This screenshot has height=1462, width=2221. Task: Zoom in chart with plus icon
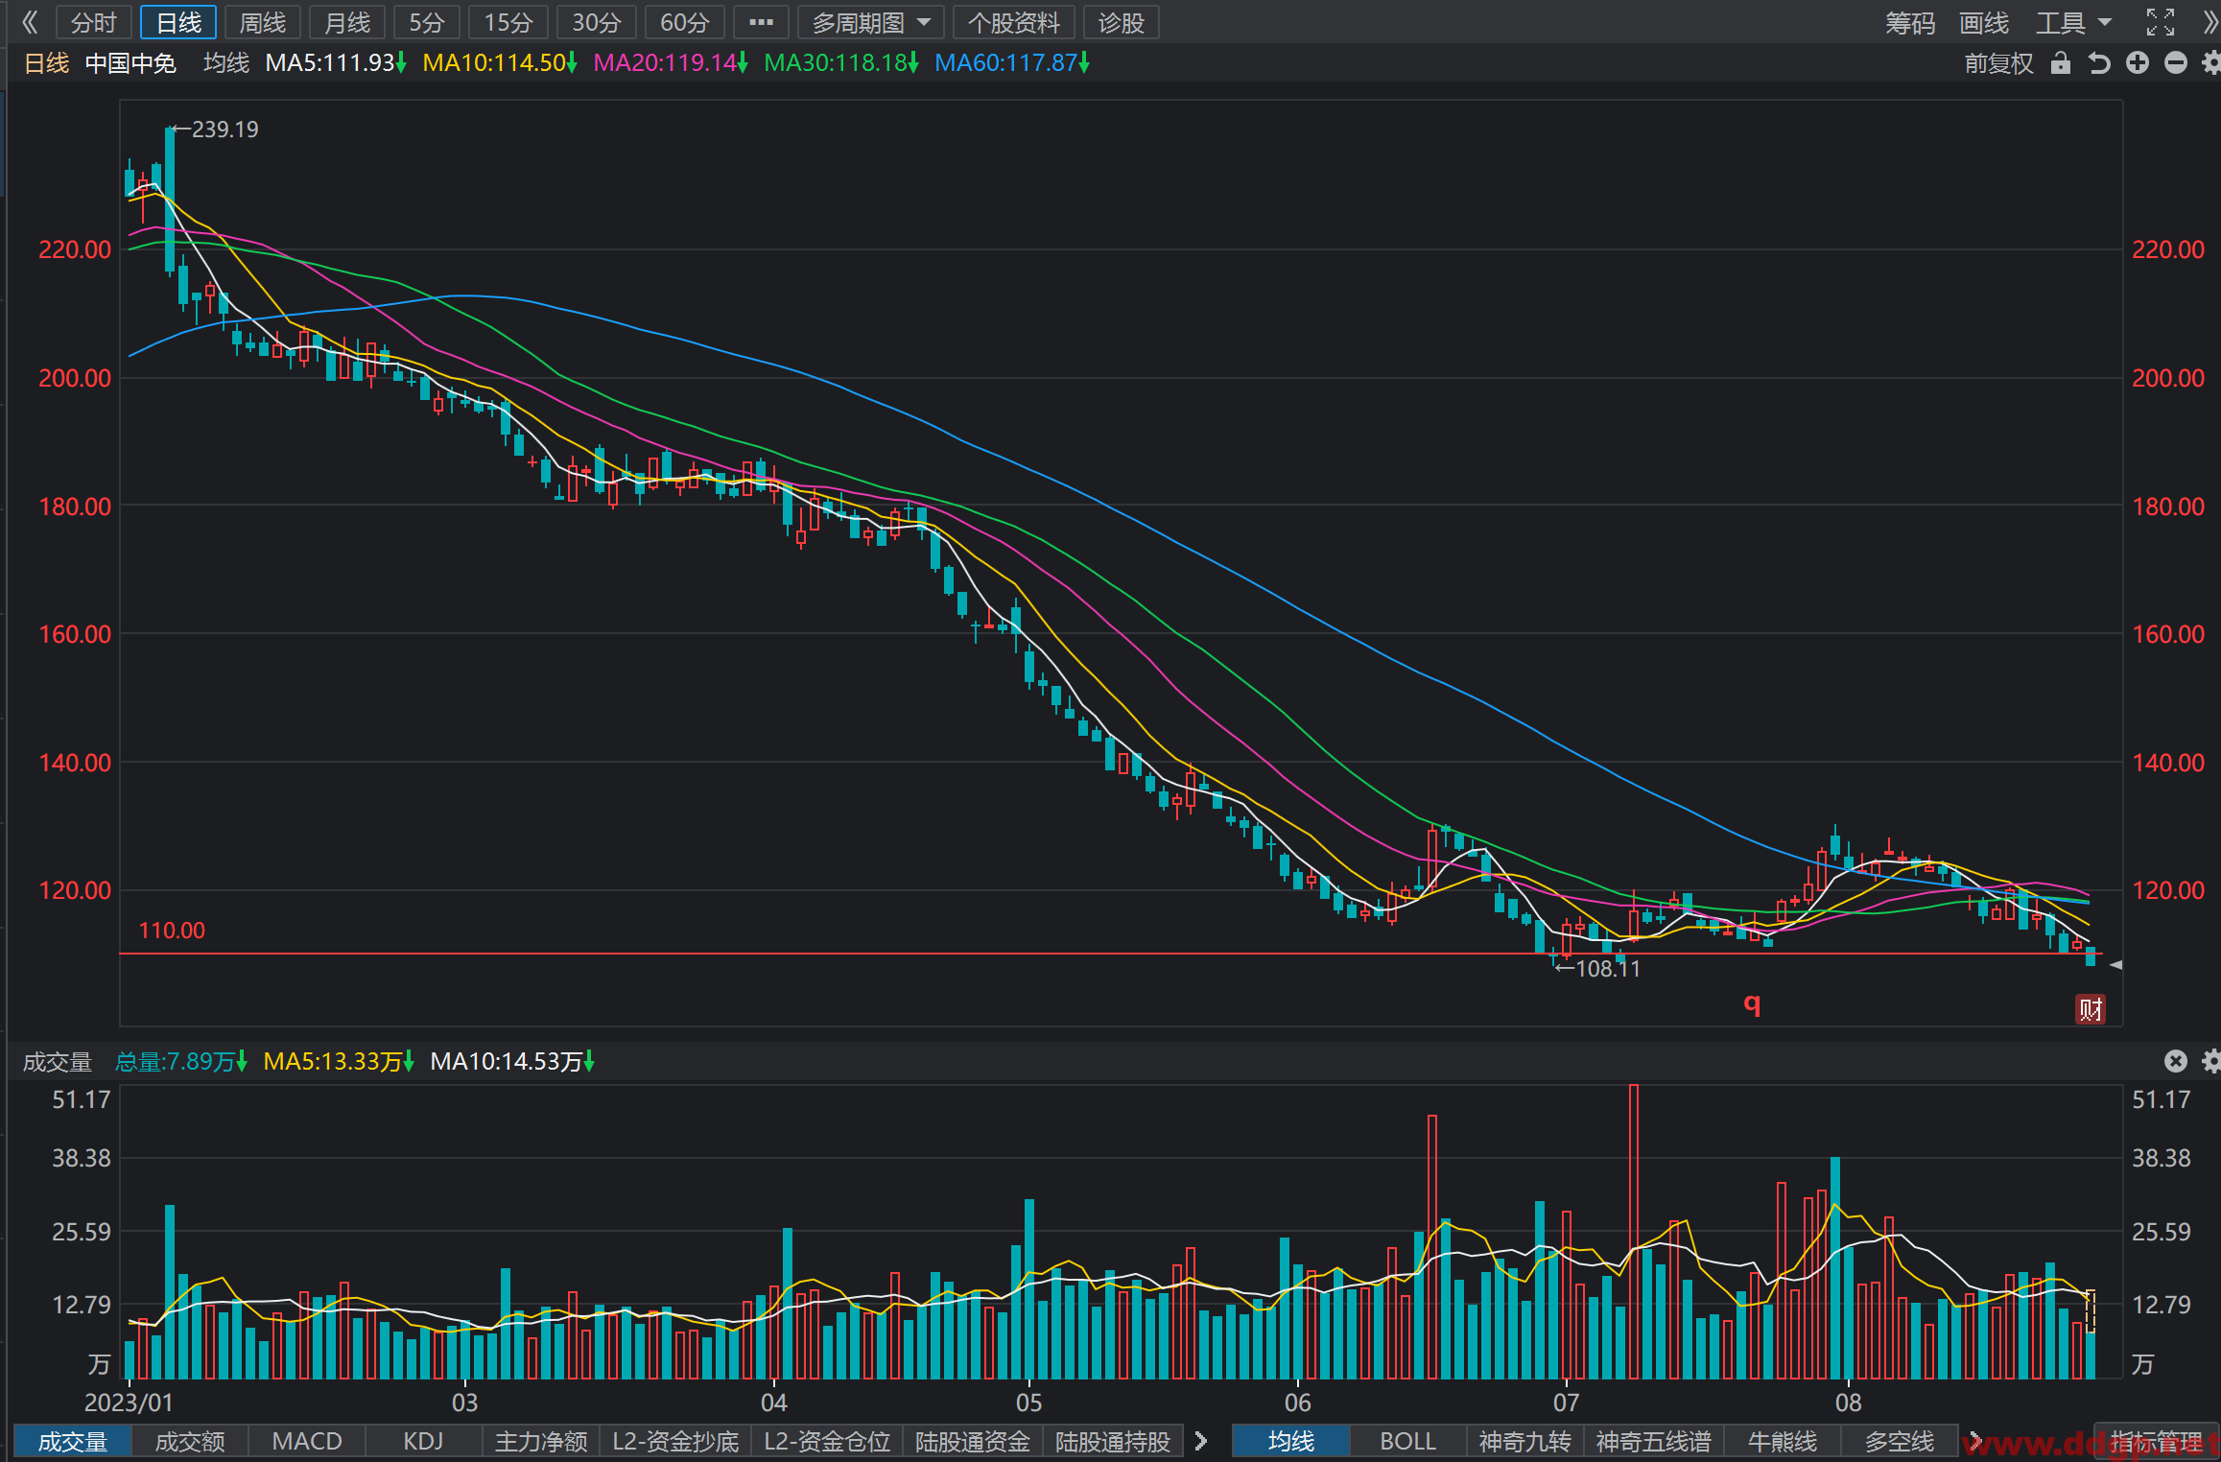pyautogui.click(x=2138, y=63)
